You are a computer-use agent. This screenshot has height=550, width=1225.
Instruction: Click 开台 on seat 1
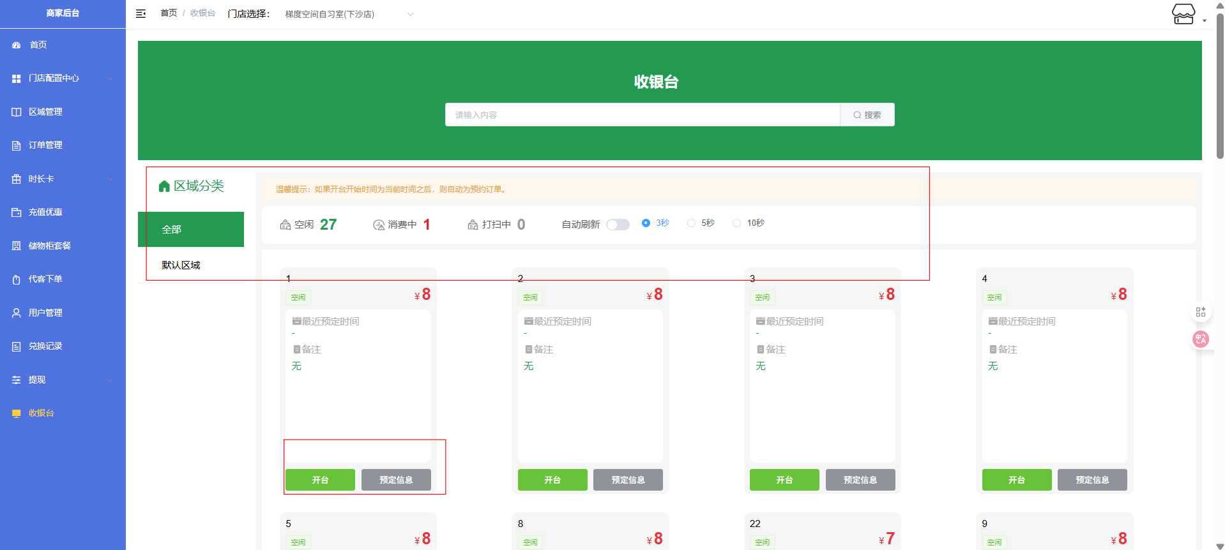tap(320, 480)
